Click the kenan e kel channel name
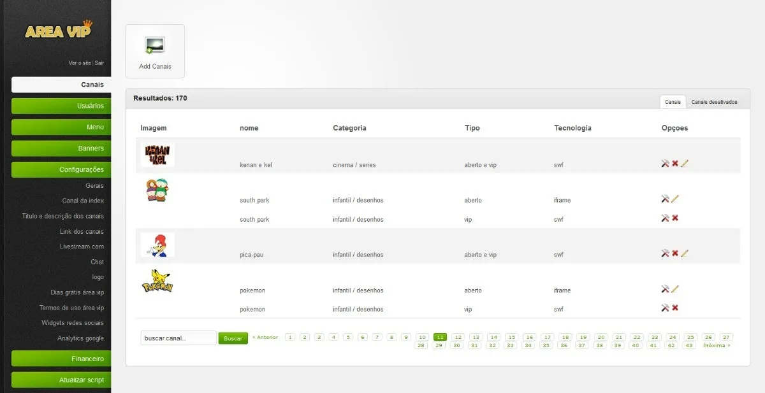Viewport: 765px width, 393px height. [x=256, y=165]
